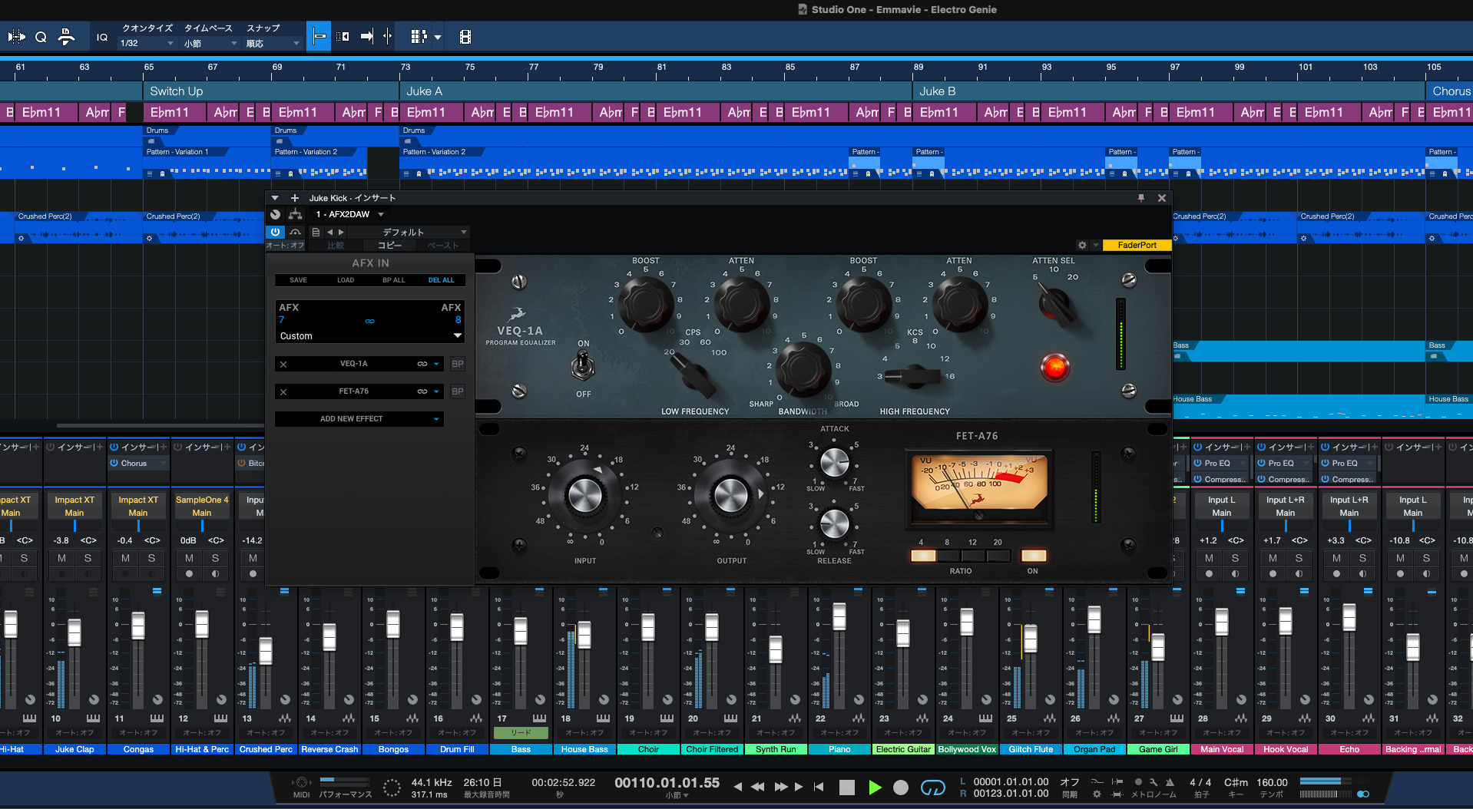Click the Chorus insert on the Congas channel
Viewport: 1473px width, 809px height.
pyautogui.click(x=137, y=463)
